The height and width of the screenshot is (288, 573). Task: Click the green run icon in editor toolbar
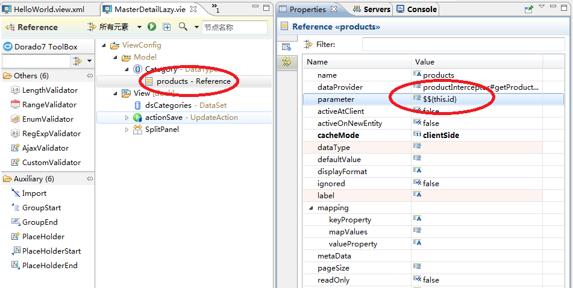click(152, 27)
